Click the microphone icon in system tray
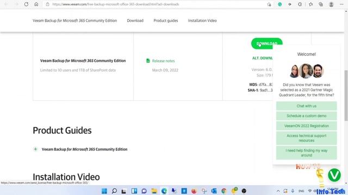The height and width of the screenshot is (195, 348). [293, 191]
